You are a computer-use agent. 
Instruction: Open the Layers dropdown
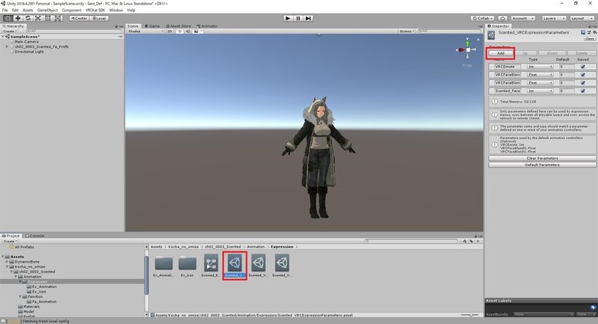[553, 18]
